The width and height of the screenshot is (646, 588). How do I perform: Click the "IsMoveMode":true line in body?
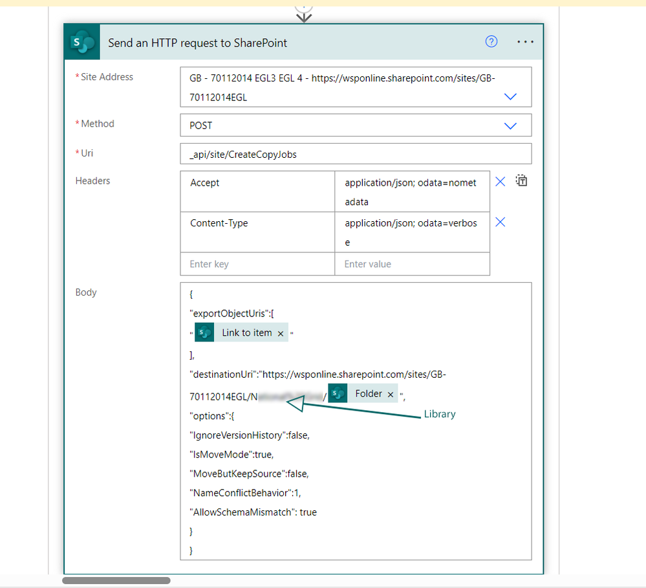(x=231, y=455)
